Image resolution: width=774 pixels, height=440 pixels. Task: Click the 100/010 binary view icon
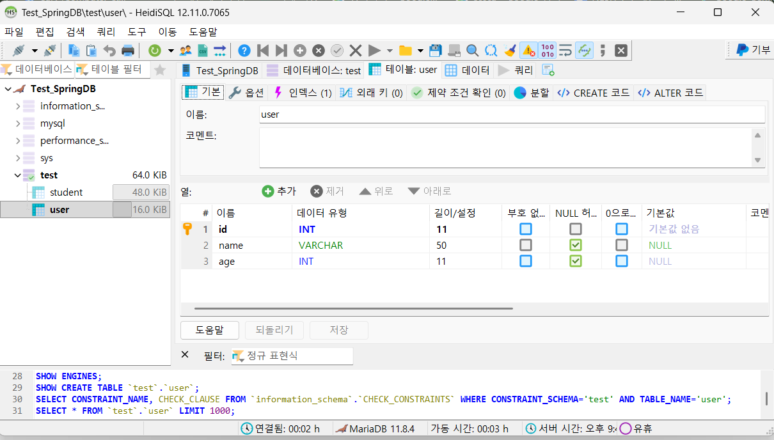click(x=547, y=50)
